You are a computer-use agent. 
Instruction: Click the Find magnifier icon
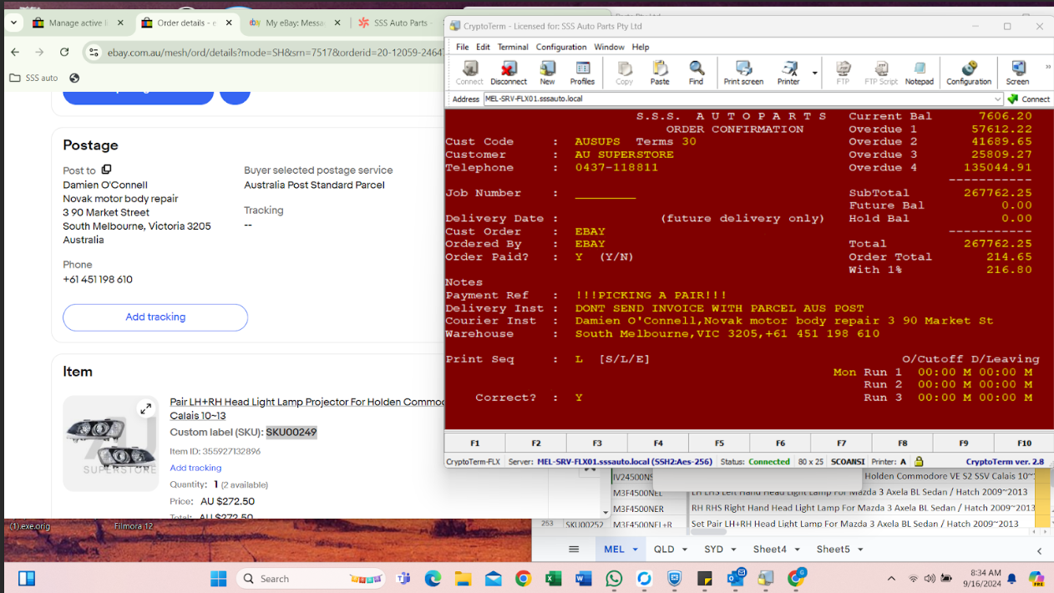696,73
